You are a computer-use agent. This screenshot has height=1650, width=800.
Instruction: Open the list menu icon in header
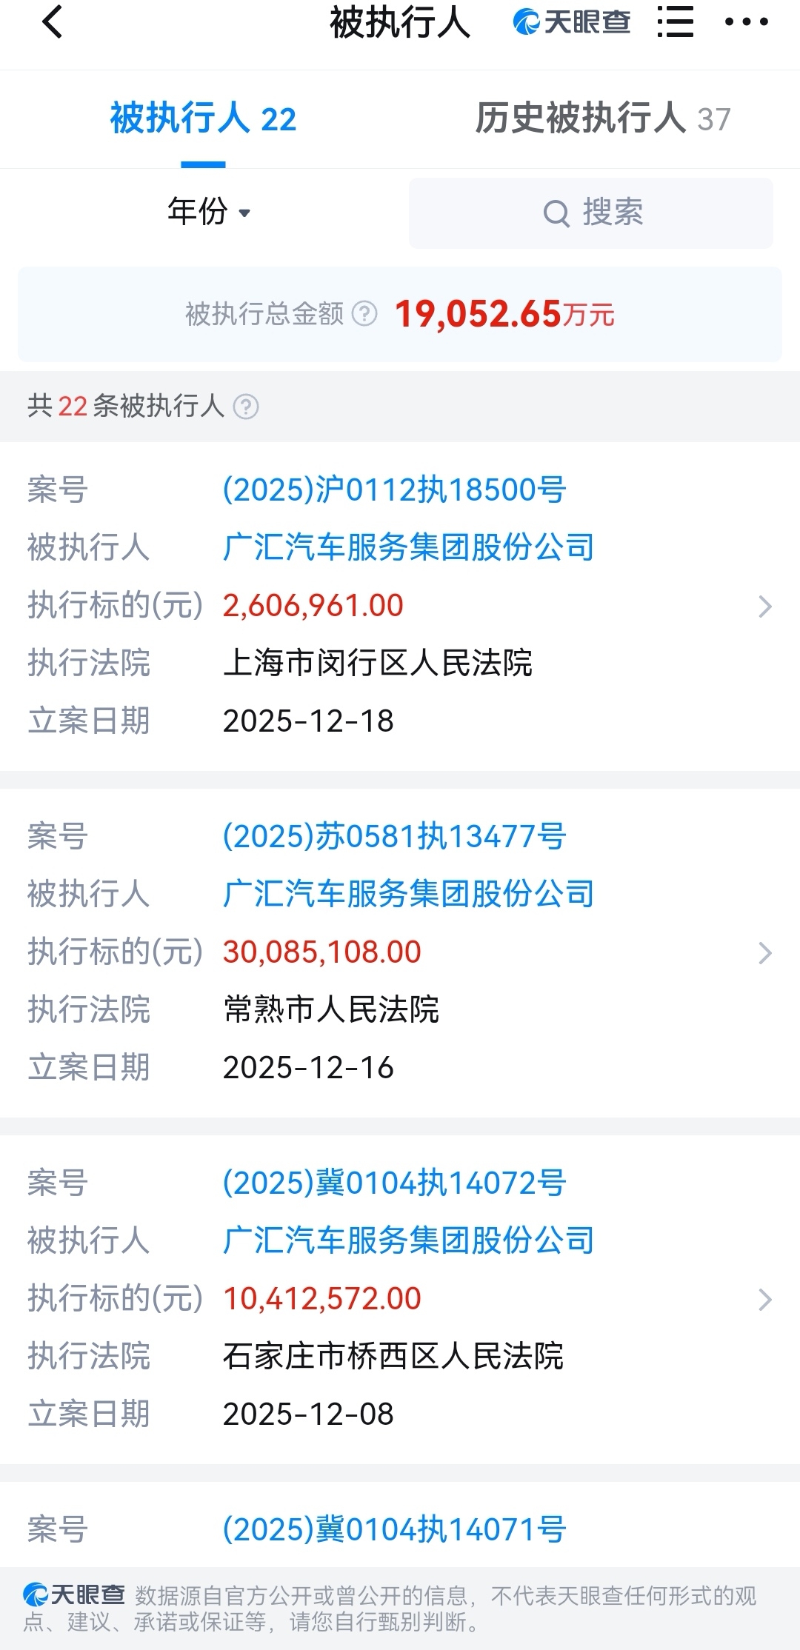[675, 22]
